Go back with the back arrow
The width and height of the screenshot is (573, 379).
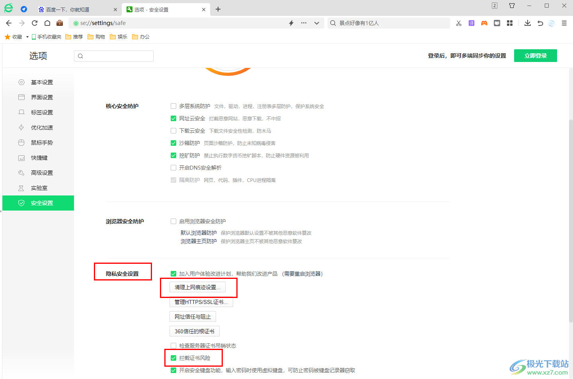pos(9,23)
